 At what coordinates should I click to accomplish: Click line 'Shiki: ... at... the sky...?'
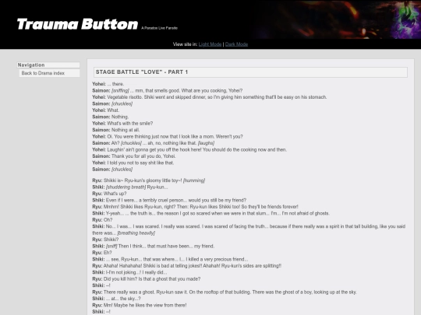pos(116,299)
